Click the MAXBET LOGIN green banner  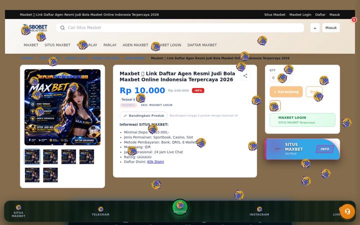click(302, 120)
